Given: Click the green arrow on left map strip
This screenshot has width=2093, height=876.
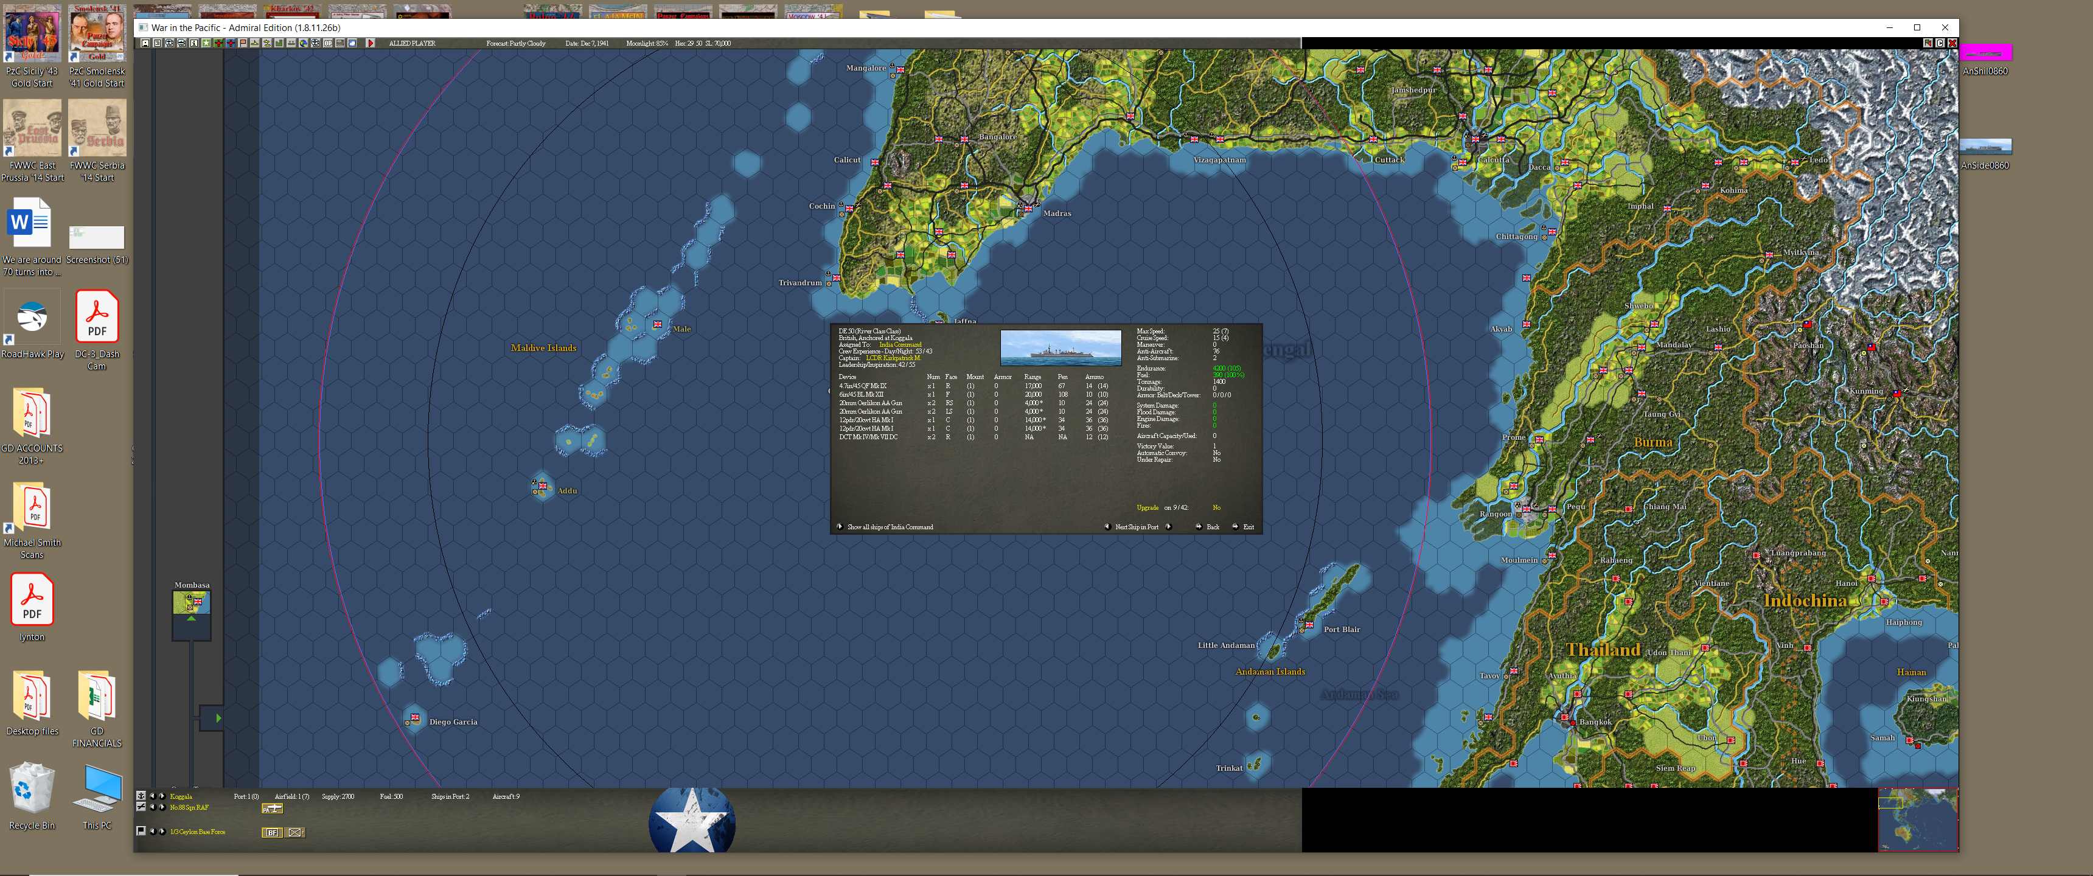Looking at the screenshot, I should pos(218,718).
